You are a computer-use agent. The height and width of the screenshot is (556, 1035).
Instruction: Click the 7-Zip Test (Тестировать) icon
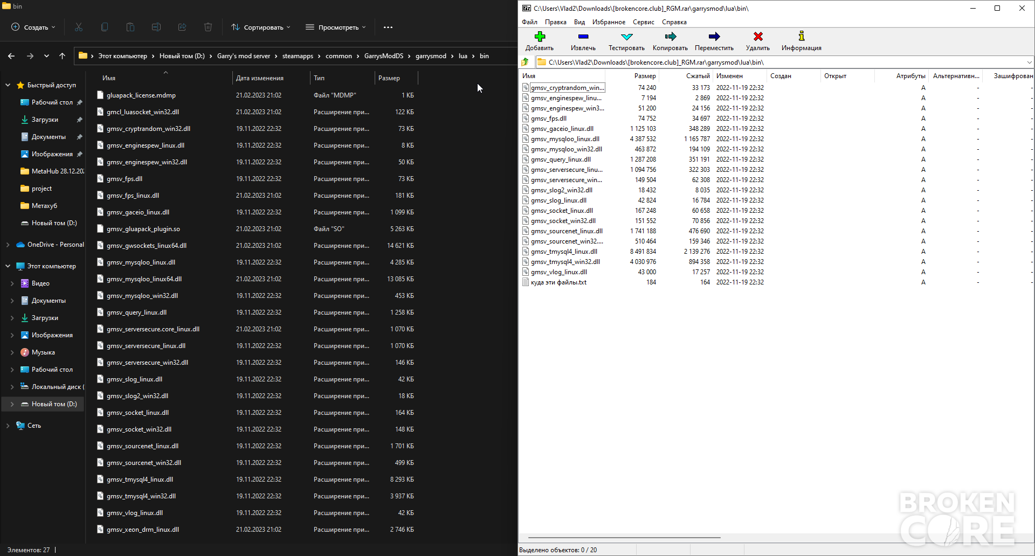point(626,37)
